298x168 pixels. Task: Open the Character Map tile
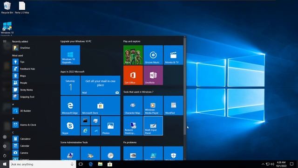[x=133, y=105]
